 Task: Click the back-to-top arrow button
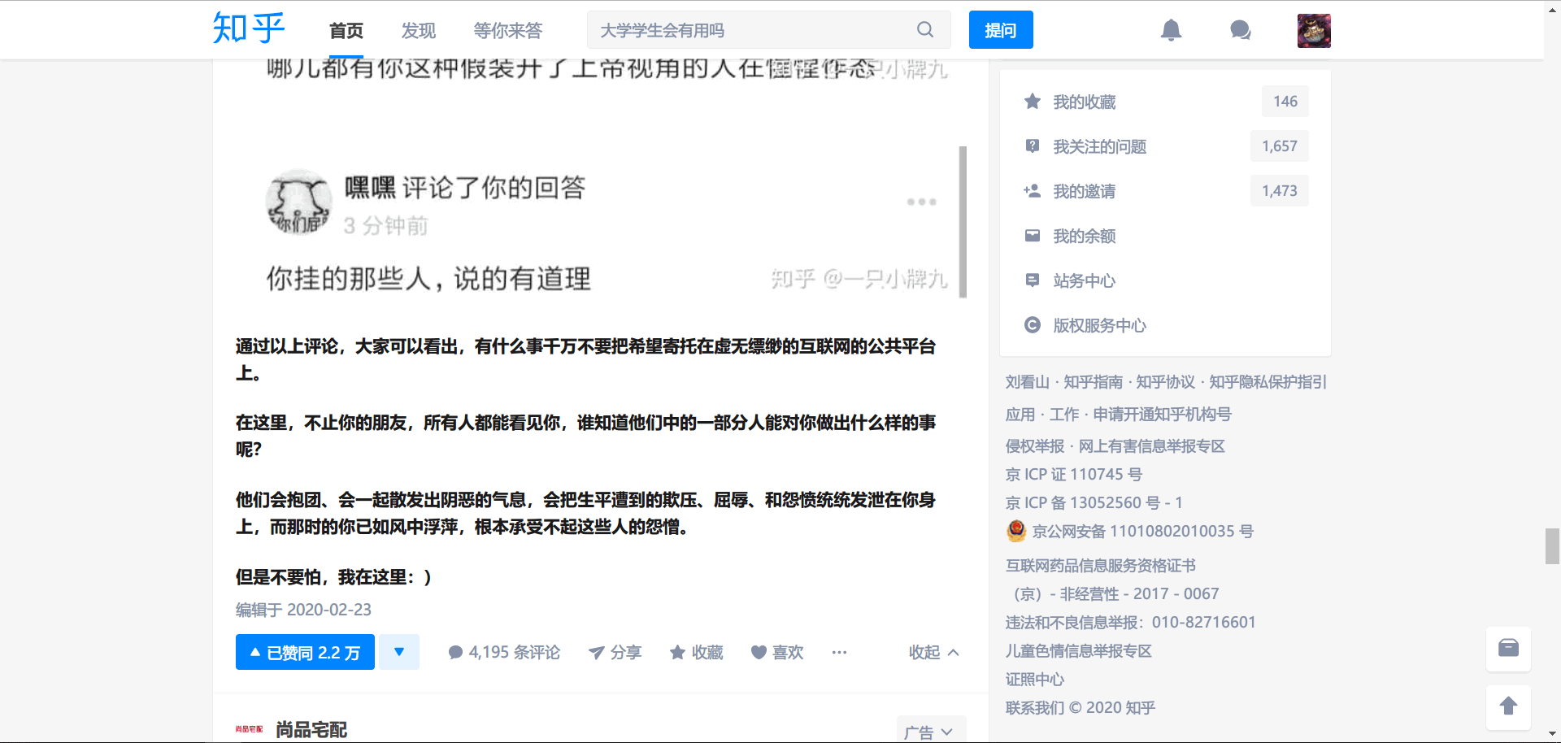(1508, 706)
